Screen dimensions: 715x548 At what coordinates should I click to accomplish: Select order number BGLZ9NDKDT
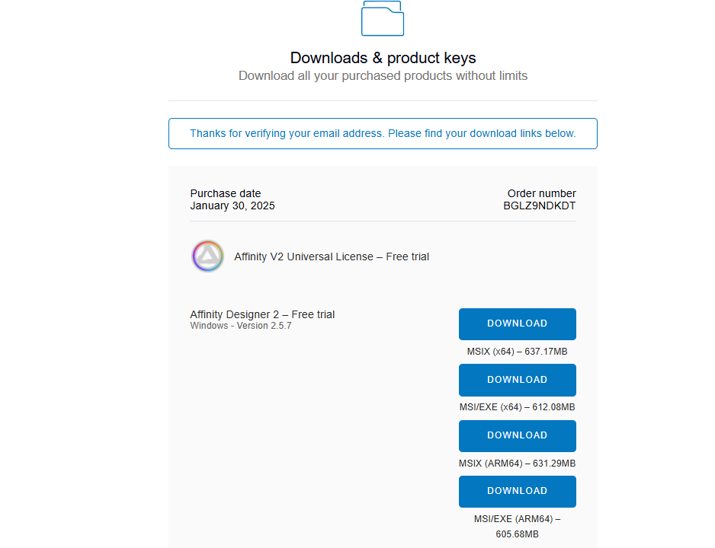pos(540,205)
